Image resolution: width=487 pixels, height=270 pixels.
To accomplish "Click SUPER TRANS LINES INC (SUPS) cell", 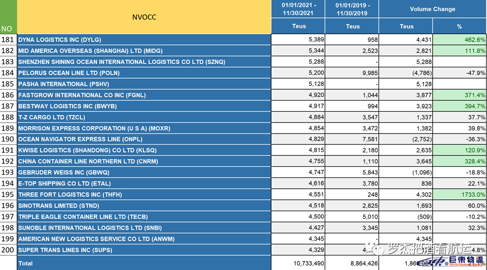I will pyautogui.click(x=144, y=250).
